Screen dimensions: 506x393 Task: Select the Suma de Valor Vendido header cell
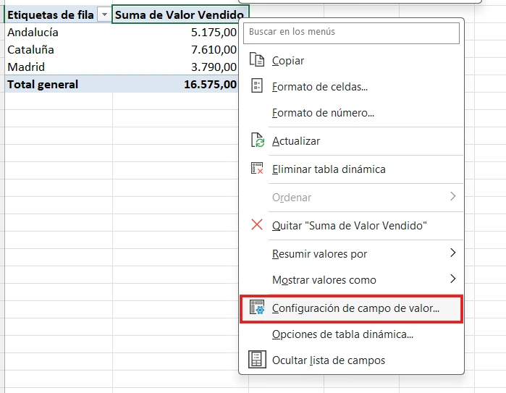180,15
